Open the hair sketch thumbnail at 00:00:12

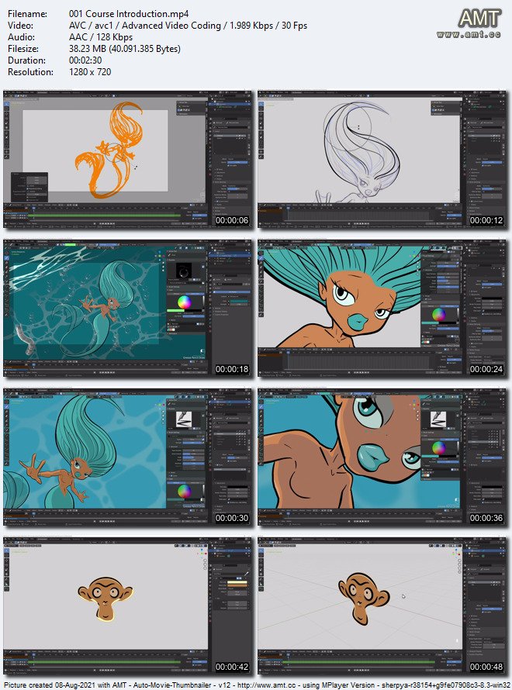click(382, 160)
